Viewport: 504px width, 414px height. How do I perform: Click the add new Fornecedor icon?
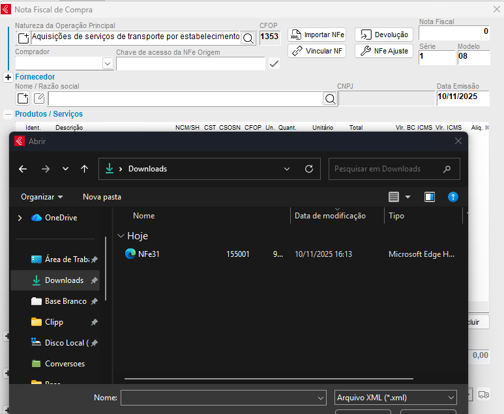coord(23,98)
